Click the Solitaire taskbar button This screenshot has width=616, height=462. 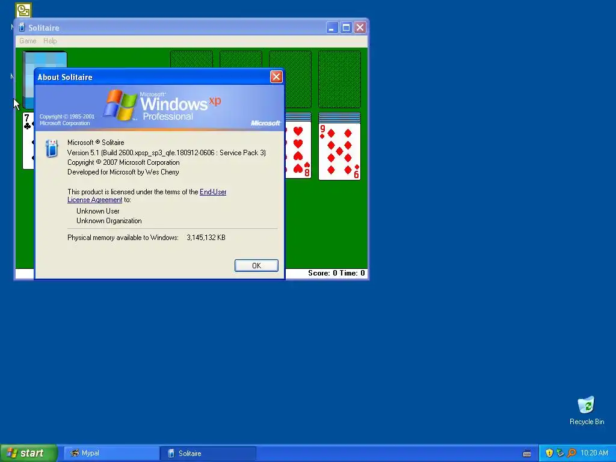click(208, 453)
